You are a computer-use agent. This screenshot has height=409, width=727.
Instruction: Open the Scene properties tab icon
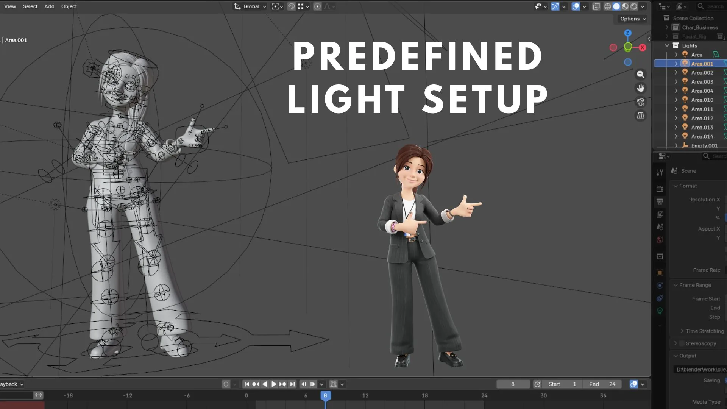[x=660, y=227]
